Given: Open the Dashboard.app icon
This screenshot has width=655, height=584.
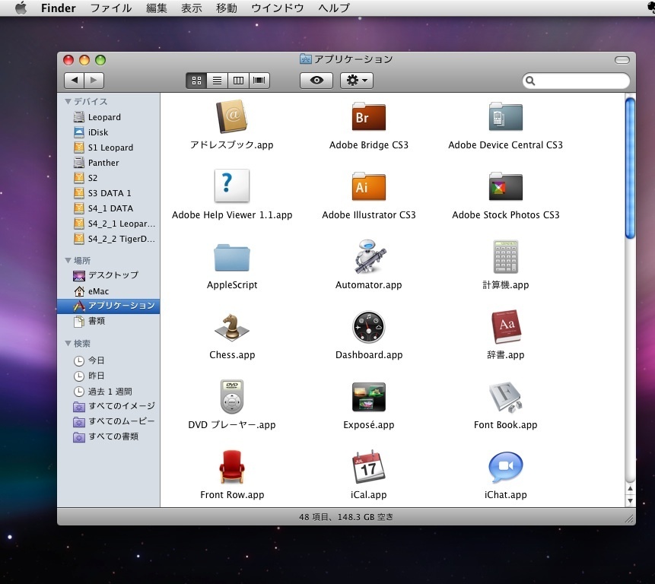Looking at the screenshot, I should [369, 327].
